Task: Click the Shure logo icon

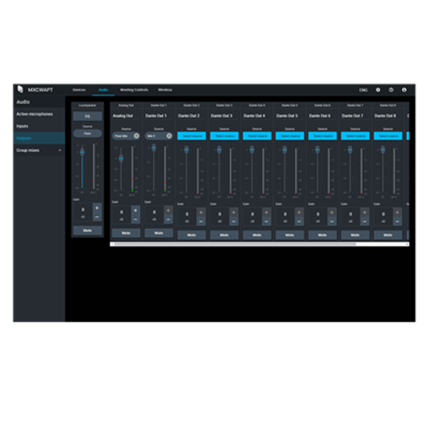Action: tap(20, 89)
